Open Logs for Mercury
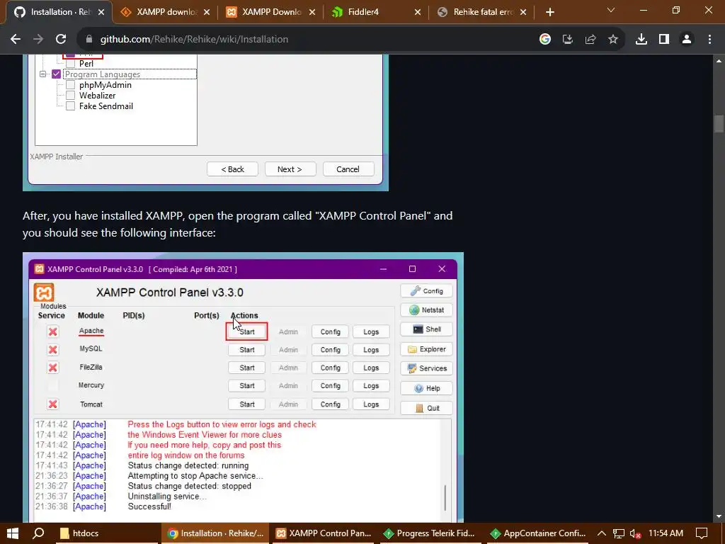This screenshot has height=544, width=725. [x=371, y=386]
